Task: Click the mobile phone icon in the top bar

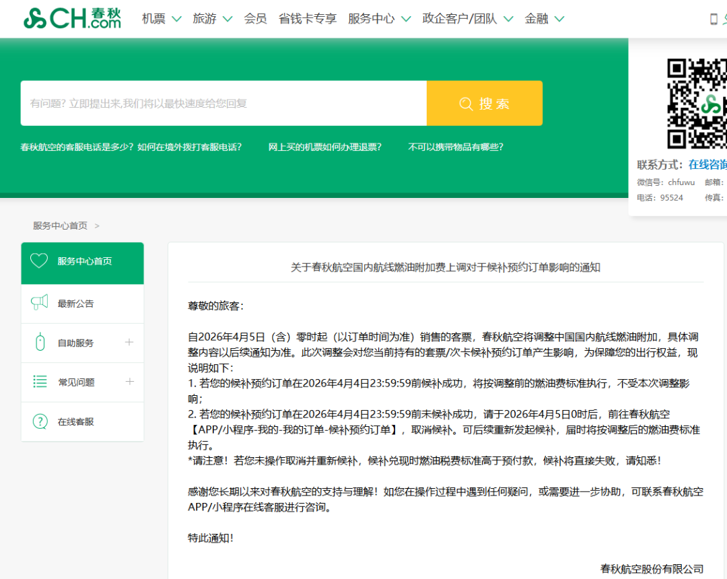Action: click(714, 19)
